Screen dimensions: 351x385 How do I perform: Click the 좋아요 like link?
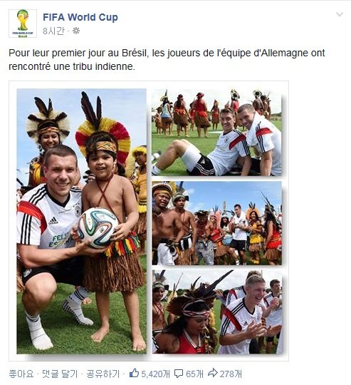coord(21,374)
